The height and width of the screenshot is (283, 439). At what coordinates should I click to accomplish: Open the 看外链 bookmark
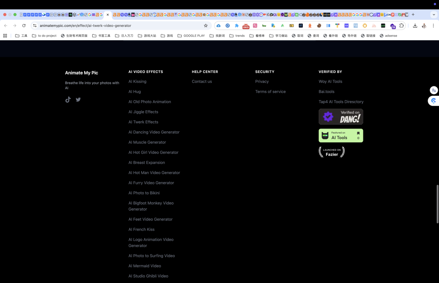pos(330,36)
